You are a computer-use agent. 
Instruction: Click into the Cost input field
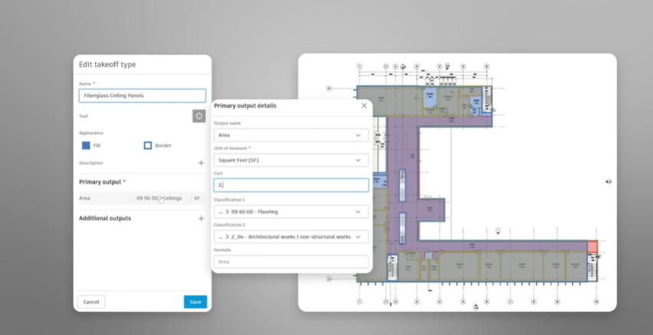291,185
